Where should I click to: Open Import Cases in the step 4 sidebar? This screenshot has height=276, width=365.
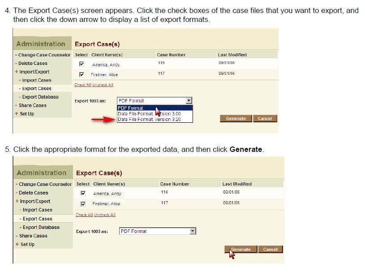point(36,80)
